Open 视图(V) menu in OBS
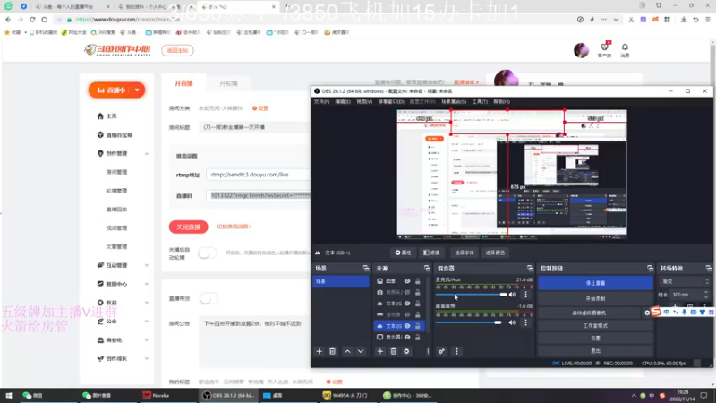The image size is (716, 403). 364,102
